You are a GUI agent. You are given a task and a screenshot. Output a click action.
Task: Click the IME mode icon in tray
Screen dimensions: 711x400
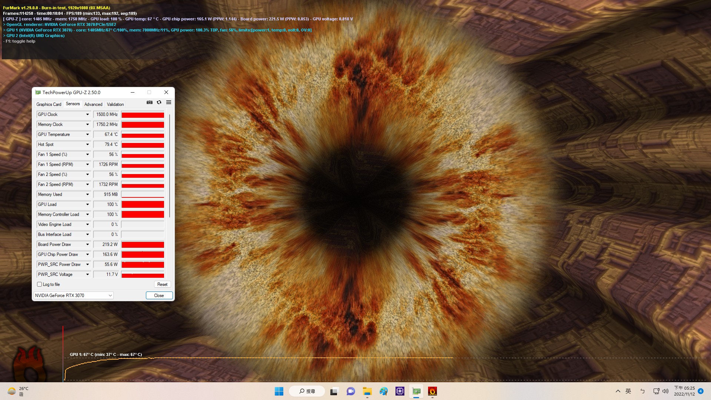click(x=642, y=391)
